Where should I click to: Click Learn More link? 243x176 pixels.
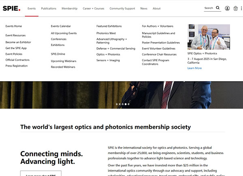click(195, 68)
